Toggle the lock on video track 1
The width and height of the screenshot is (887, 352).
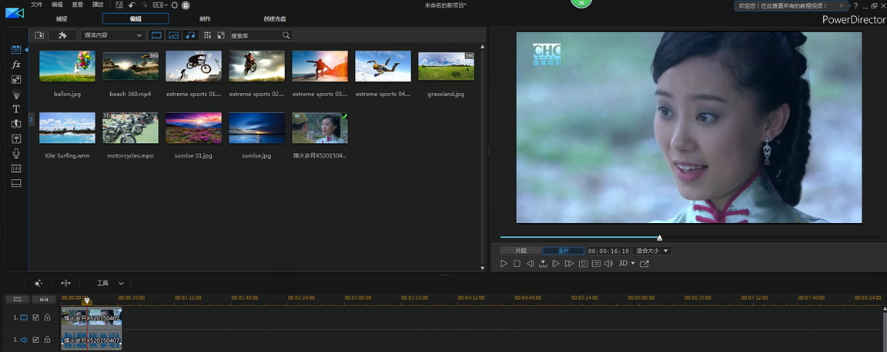[x=47, y=317]
